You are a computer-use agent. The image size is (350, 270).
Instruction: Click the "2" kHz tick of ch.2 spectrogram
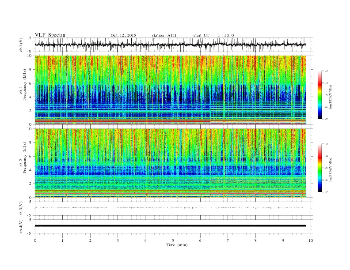coord(31,184)
